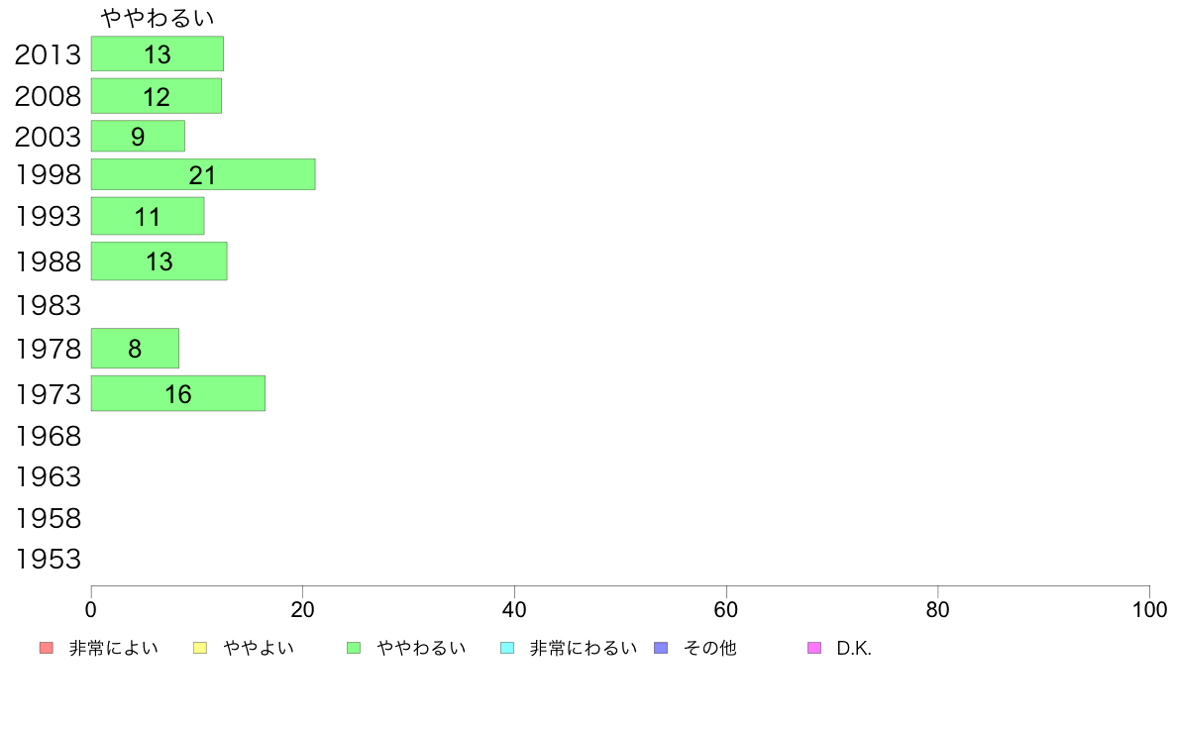This screenshot has width=1177, height=729.
Task: Click the cyan 非常にわるい legend swatch
Action: click(x=507, y=648)
